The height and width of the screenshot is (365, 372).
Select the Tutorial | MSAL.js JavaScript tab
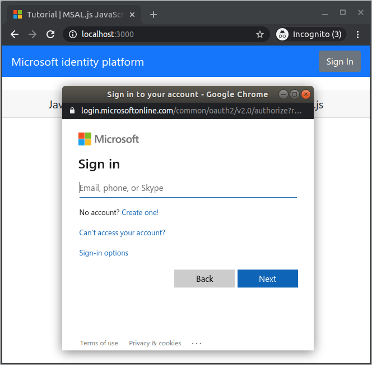[73, 15]
